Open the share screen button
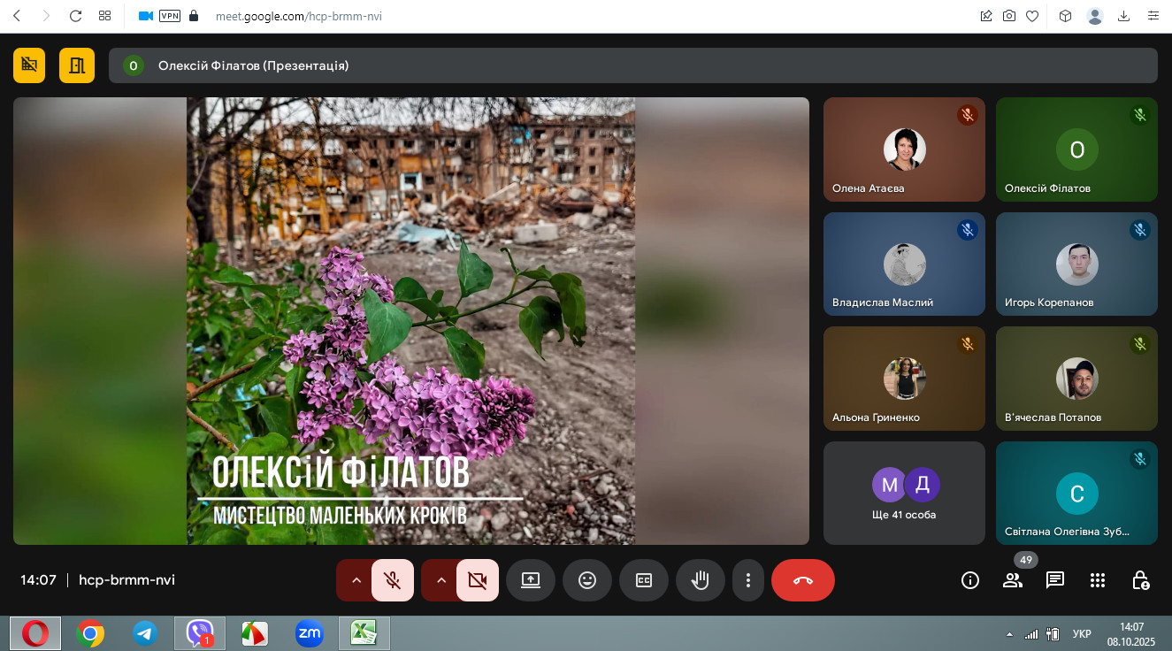This screenshot has width=1172, height=651. 530,580
